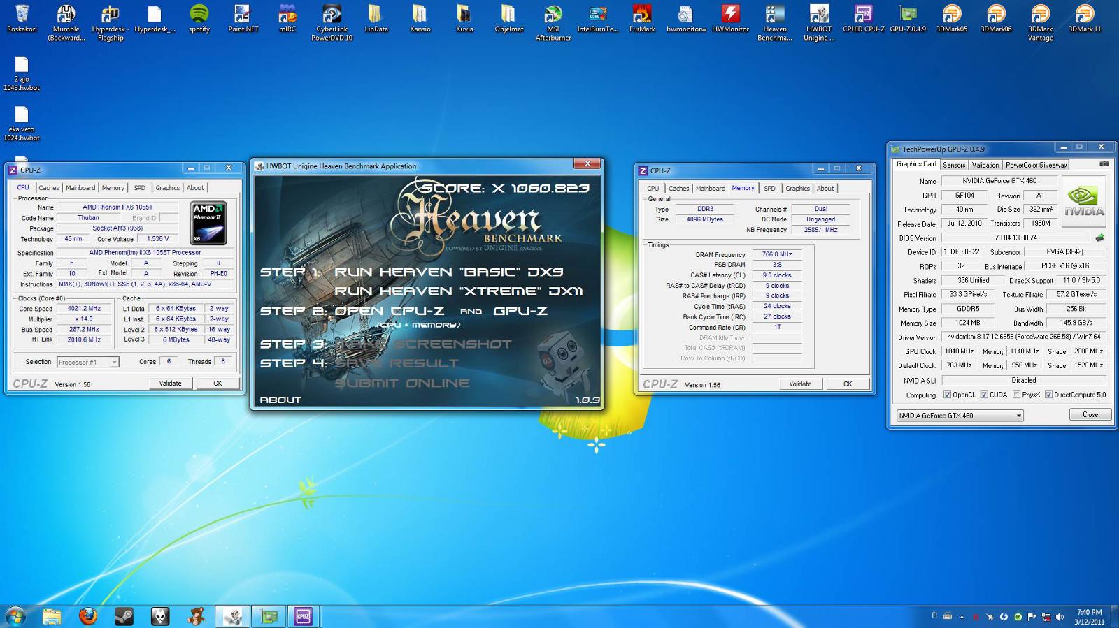Open the Roskakori recycle bin
This screenshot has width=1119, height=628.
coord(22,19)
